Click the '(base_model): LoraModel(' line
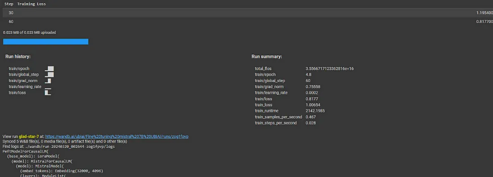 (33, 156)
